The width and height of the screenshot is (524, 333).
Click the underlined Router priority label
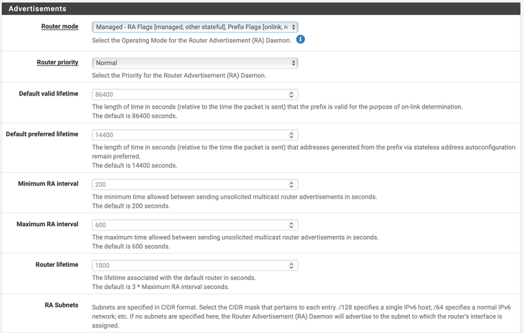point(57,63)
